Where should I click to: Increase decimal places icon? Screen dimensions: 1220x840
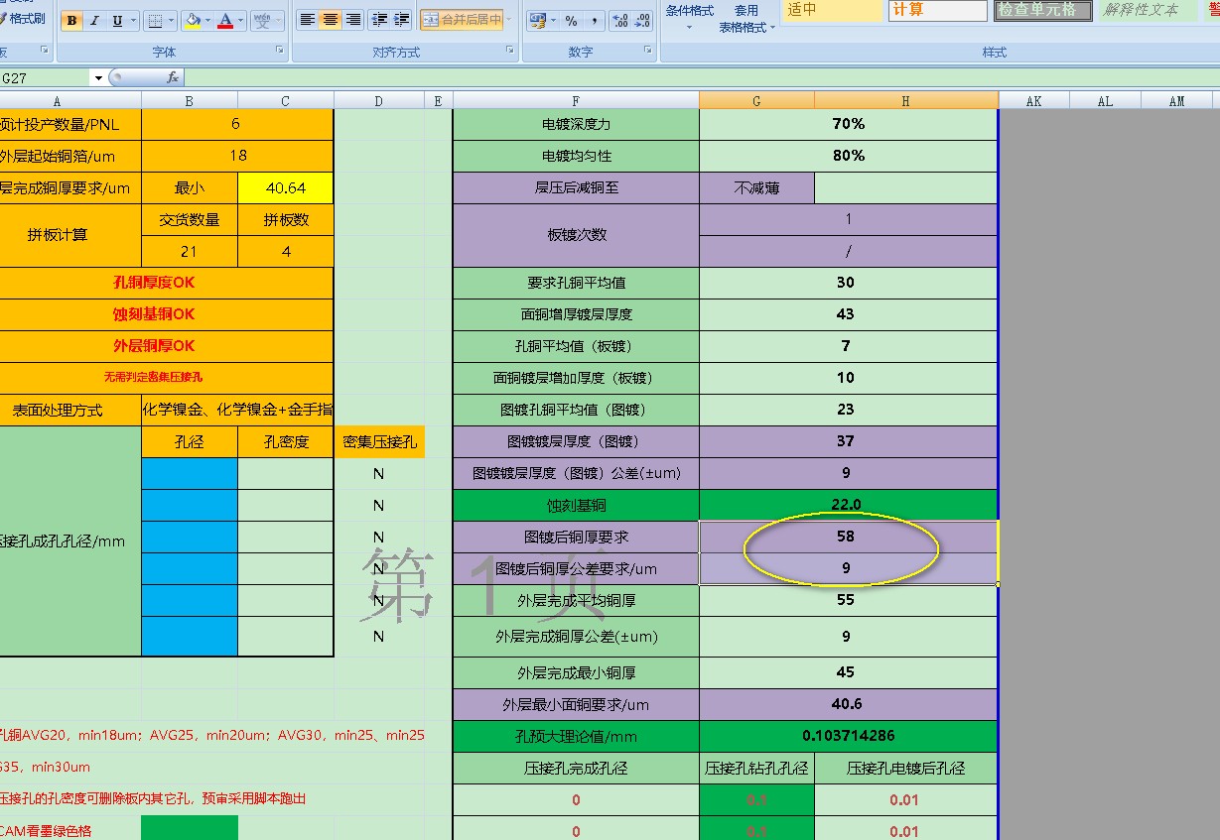[x=619, y=20]
